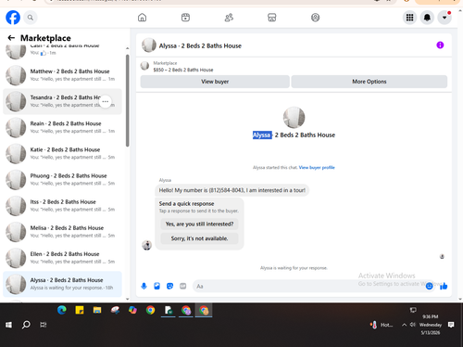Click the voice clip microphone icon
This screenshot has width=463, height=347.
[x=144, y=286]
